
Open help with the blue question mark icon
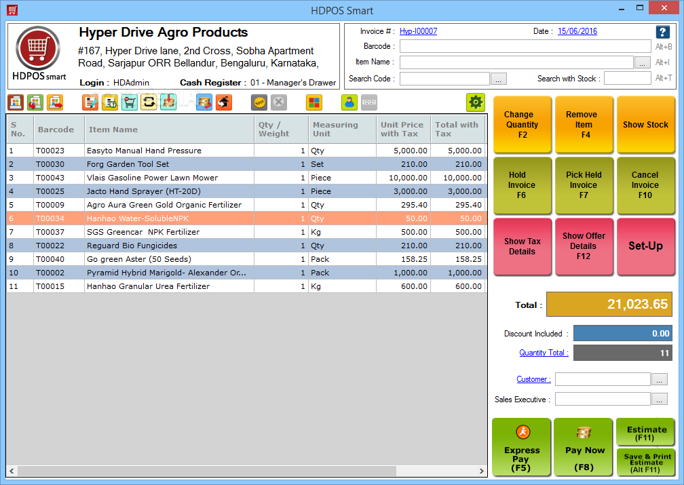[x=662, y=32]
